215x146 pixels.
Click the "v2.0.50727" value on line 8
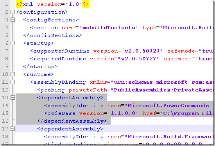(138, 59)
